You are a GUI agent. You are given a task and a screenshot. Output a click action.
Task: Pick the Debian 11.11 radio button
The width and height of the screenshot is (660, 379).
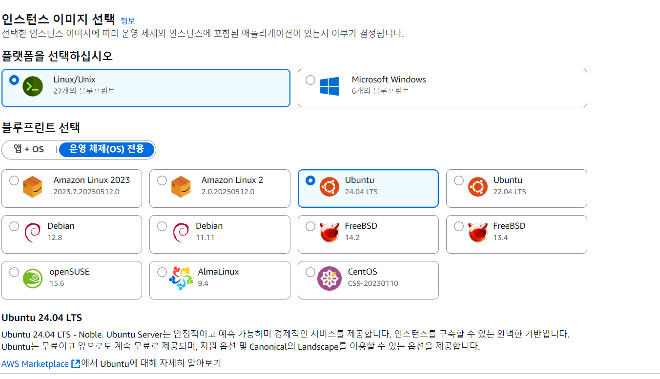(x=162, y=226)
